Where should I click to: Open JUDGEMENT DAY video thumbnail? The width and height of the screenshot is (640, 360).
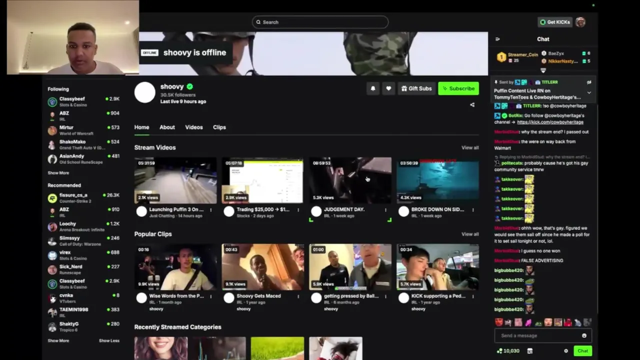coord(350,180)
